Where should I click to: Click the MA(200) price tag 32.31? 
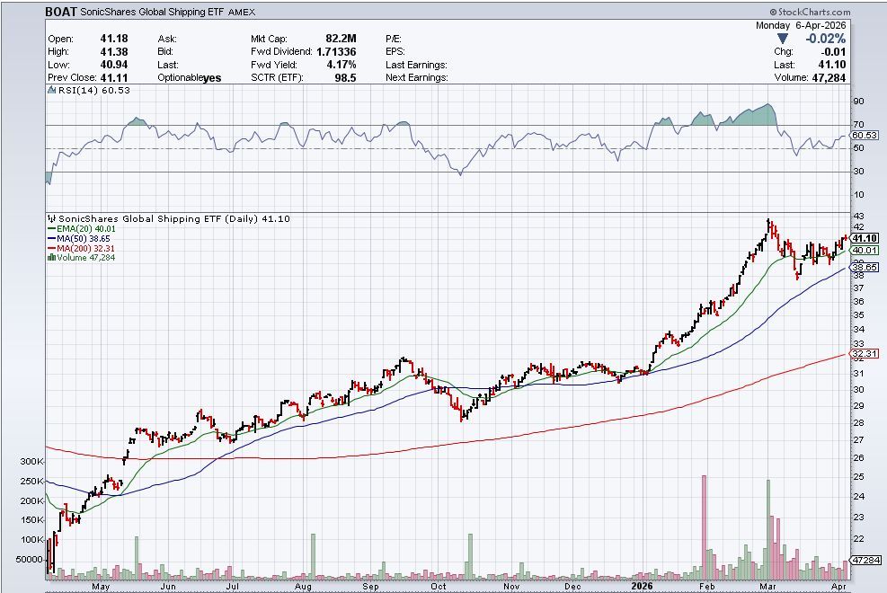pos(865,354)
